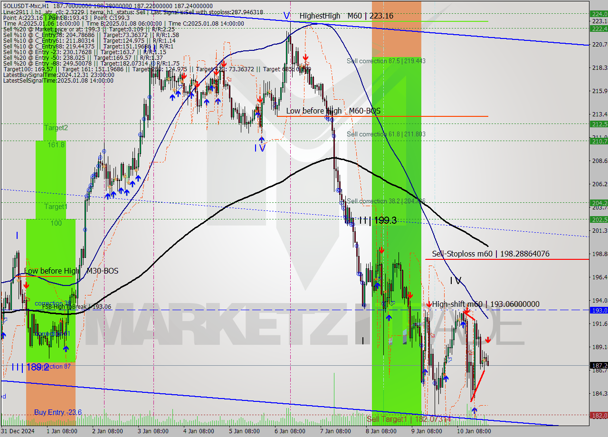This screenshot has height=437, width=608.
Task: Click the HighestHigh M60 | 223.16 label
Action: click(x=346, y=16)
